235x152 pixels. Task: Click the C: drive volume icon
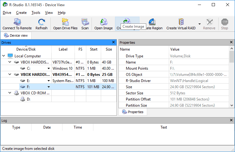(23, 68)
